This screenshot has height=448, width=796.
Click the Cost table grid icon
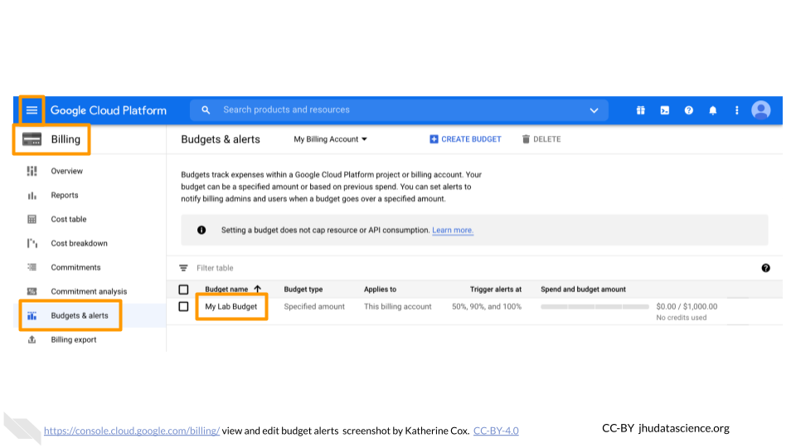point(32,219)
